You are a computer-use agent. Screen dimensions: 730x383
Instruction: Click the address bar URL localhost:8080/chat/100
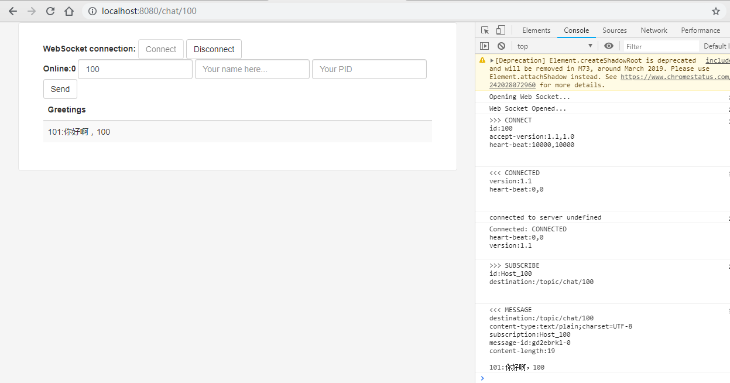point(149,11)
